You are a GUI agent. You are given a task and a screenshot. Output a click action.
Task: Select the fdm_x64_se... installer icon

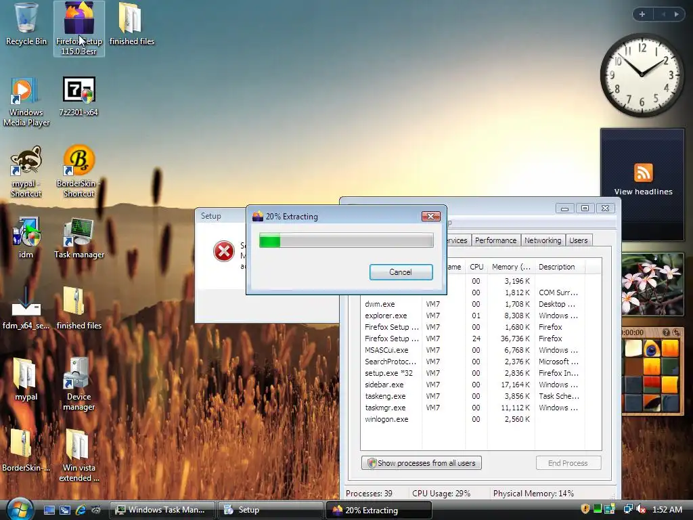[x=26, y=308]
